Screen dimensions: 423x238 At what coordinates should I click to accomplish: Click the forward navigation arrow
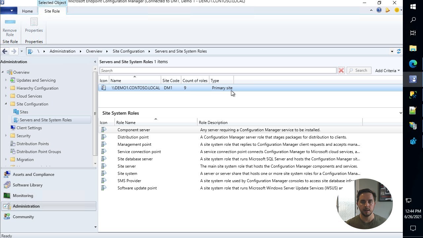pos(14,51)
